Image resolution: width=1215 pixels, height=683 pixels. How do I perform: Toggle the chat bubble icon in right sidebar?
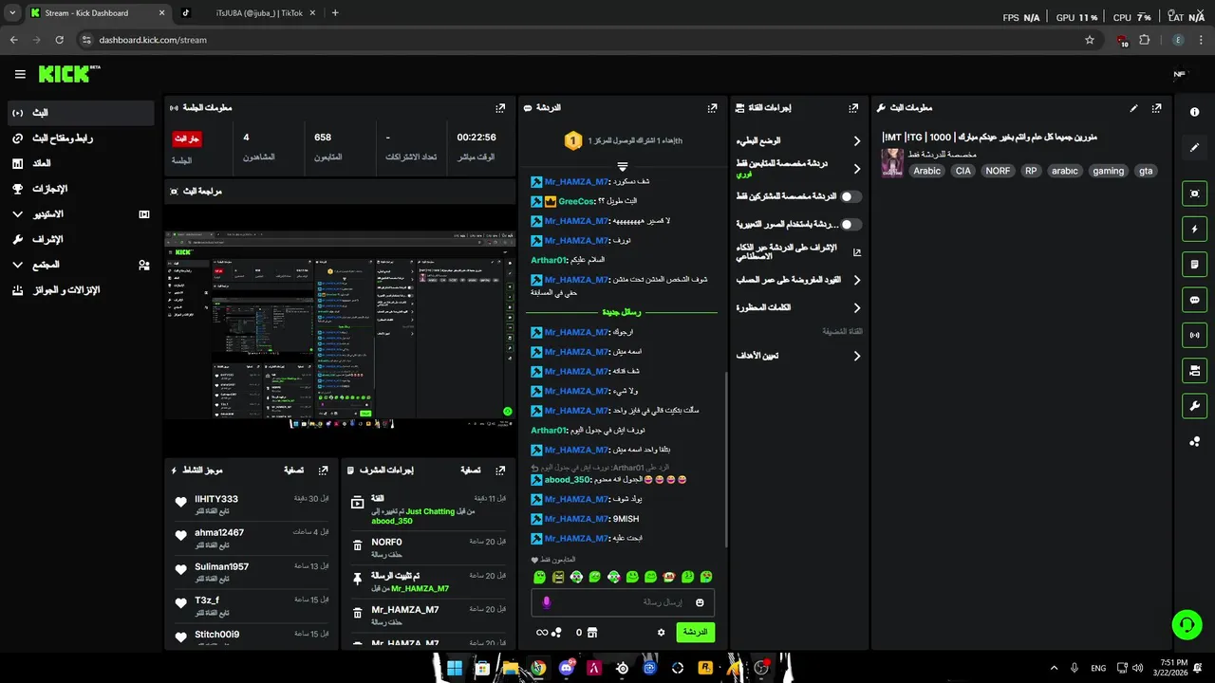(1194, 300)
